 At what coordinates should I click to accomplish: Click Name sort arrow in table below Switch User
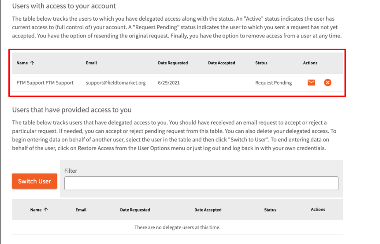46,209
